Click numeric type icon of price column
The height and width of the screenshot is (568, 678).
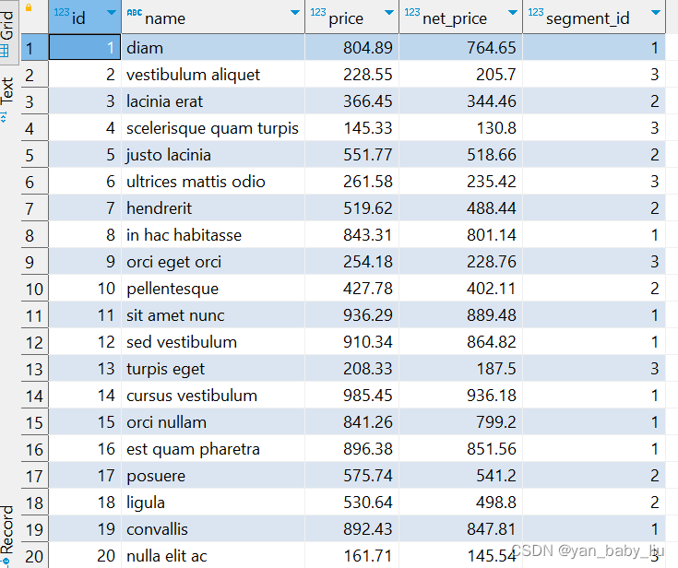pos(318,12)
